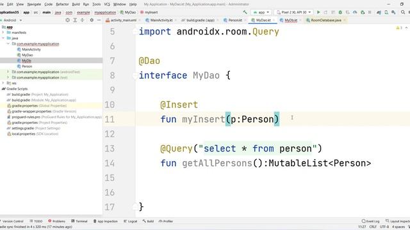The width and height of the screenshot is (410, 230).
Task: Open the Edit menu
Action: pos(10,4)
